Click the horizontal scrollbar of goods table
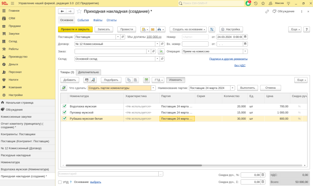The image size is (313, 186). [x=134, y=166]
